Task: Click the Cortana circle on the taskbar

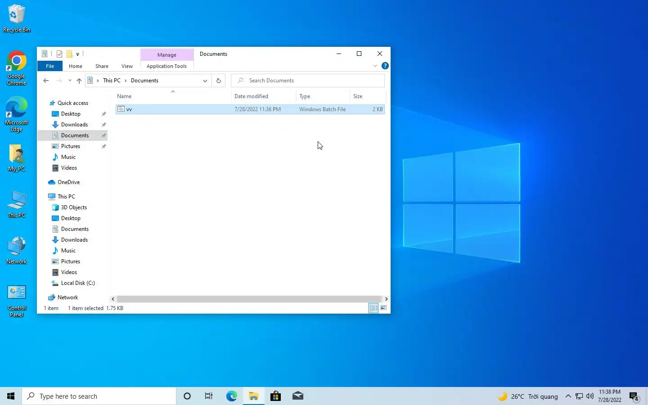Action: coord(187,396)
